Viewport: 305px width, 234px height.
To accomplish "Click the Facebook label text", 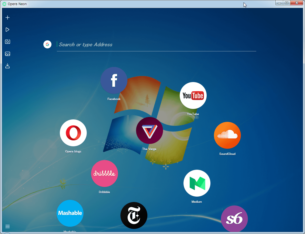I will point(114,99).
